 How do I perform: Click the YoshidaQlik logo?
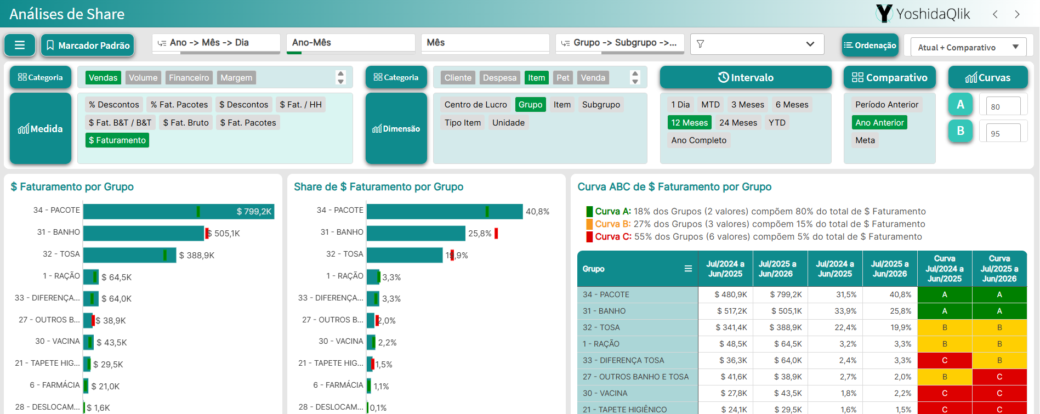point(923,14)
